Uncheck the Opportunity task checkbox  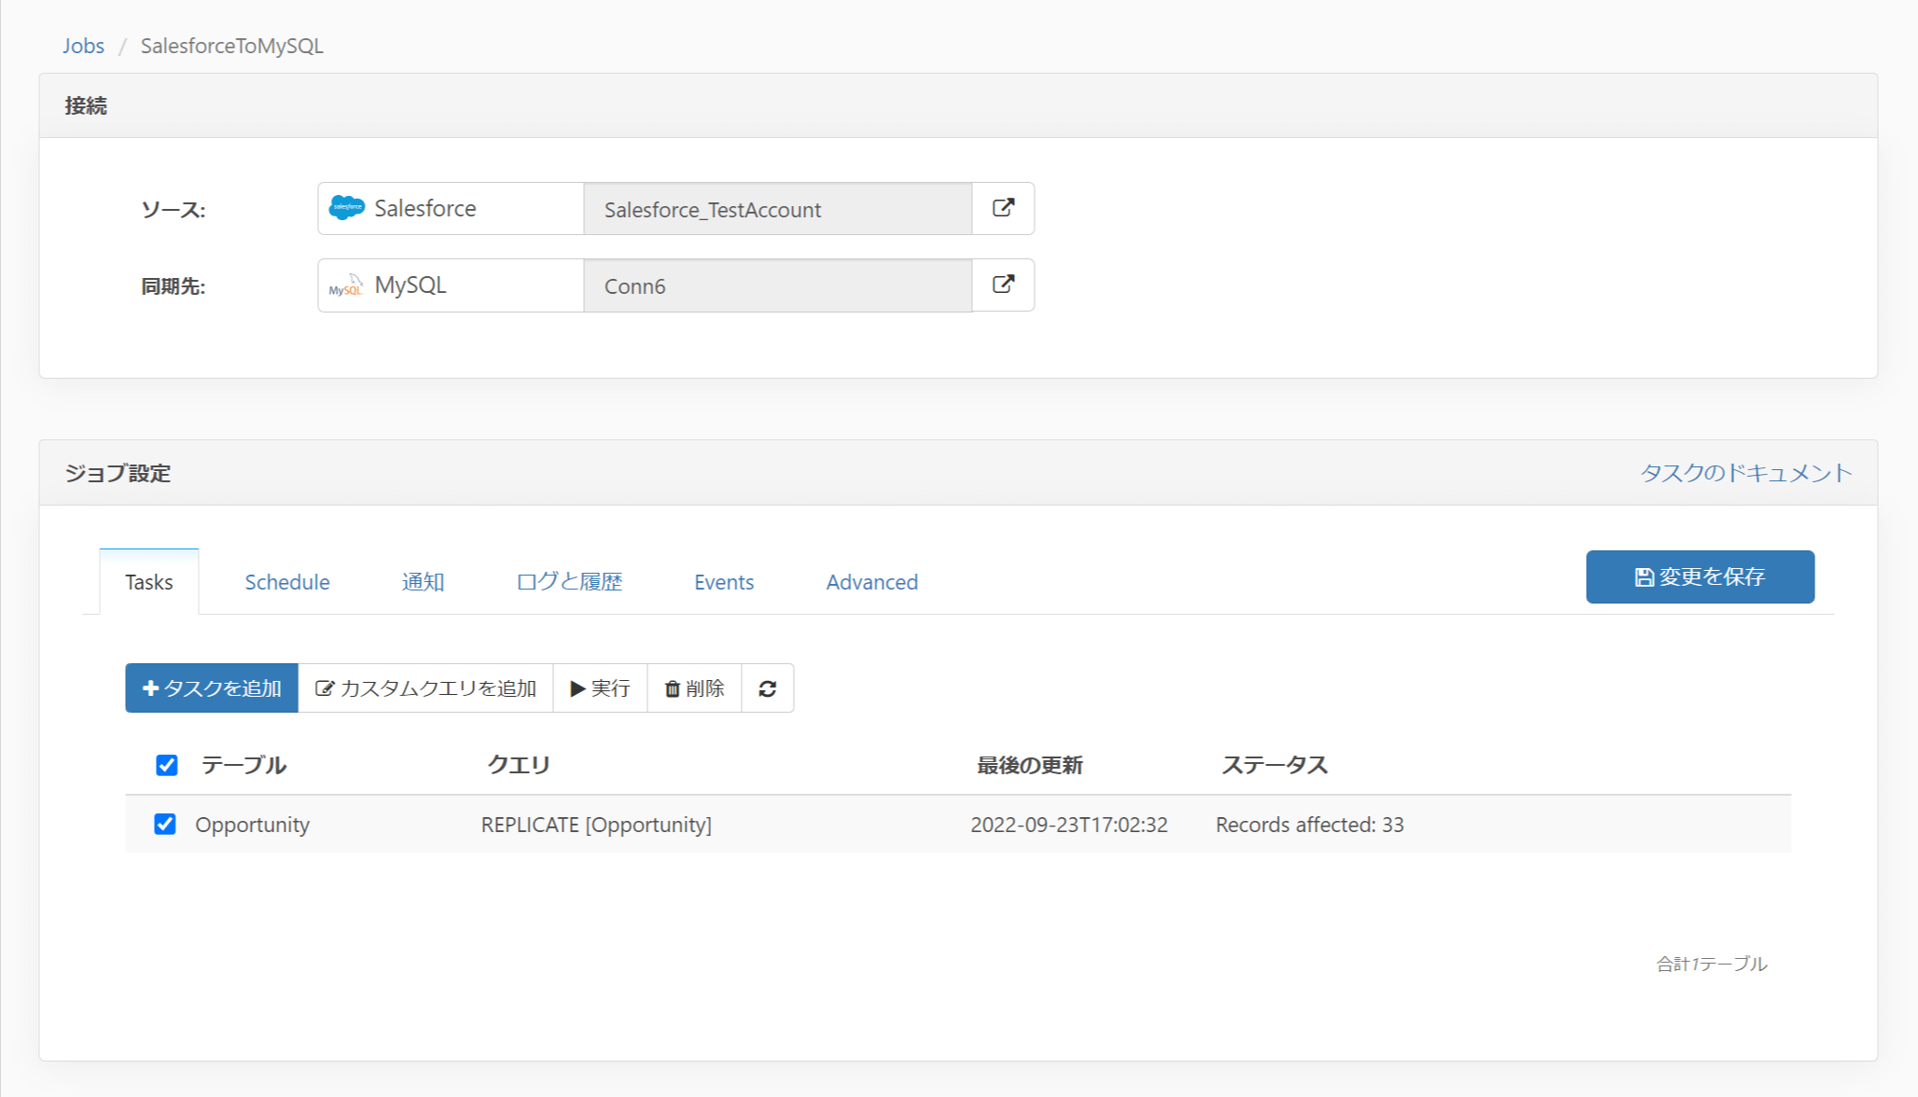(165, 824)
